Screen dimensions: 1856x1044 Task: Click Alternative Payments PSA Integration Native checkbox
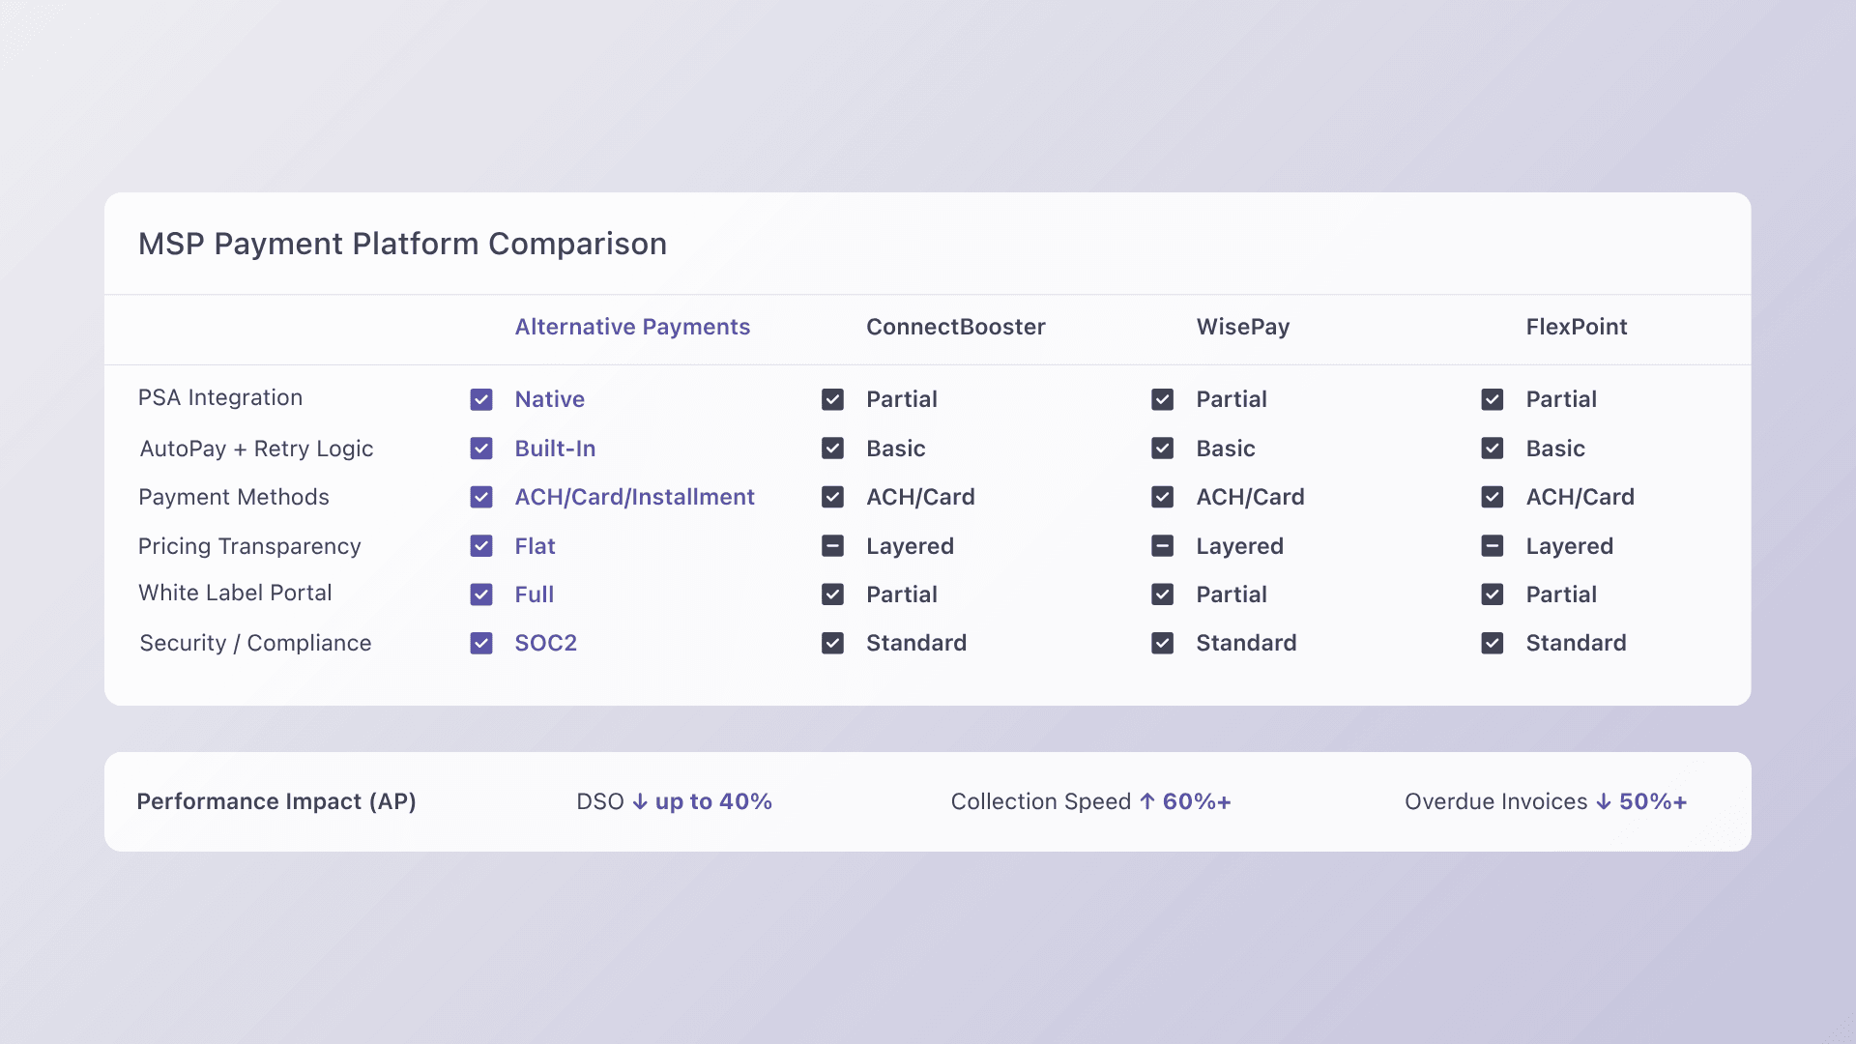(x=481, y=400)
